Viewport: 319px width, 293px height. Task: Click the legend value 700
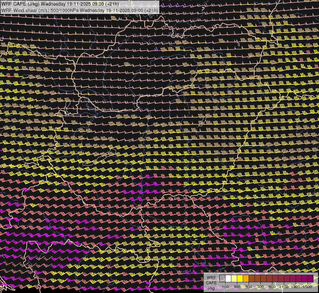(260, 287)
